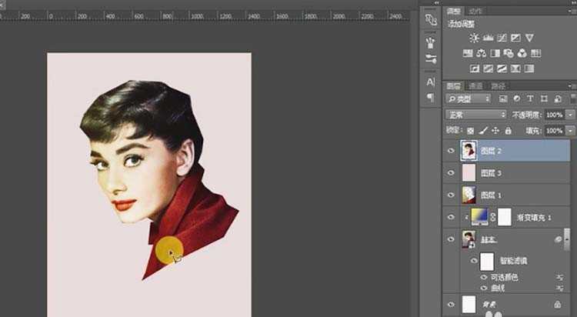Click the lock all padlock icon
This screenshot has height=317, width=577.
[x=508, y=131]
